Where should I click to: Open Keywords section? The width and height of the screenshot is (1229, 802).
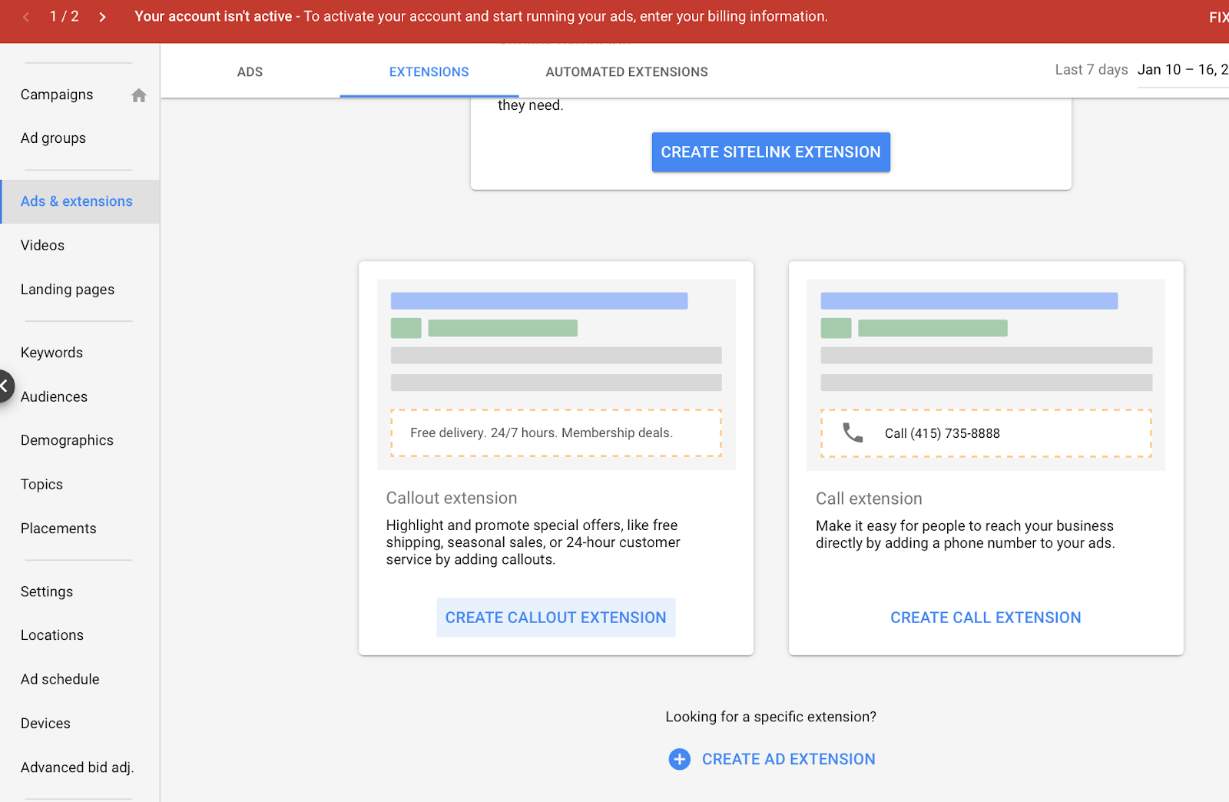[x=51, y=353]
